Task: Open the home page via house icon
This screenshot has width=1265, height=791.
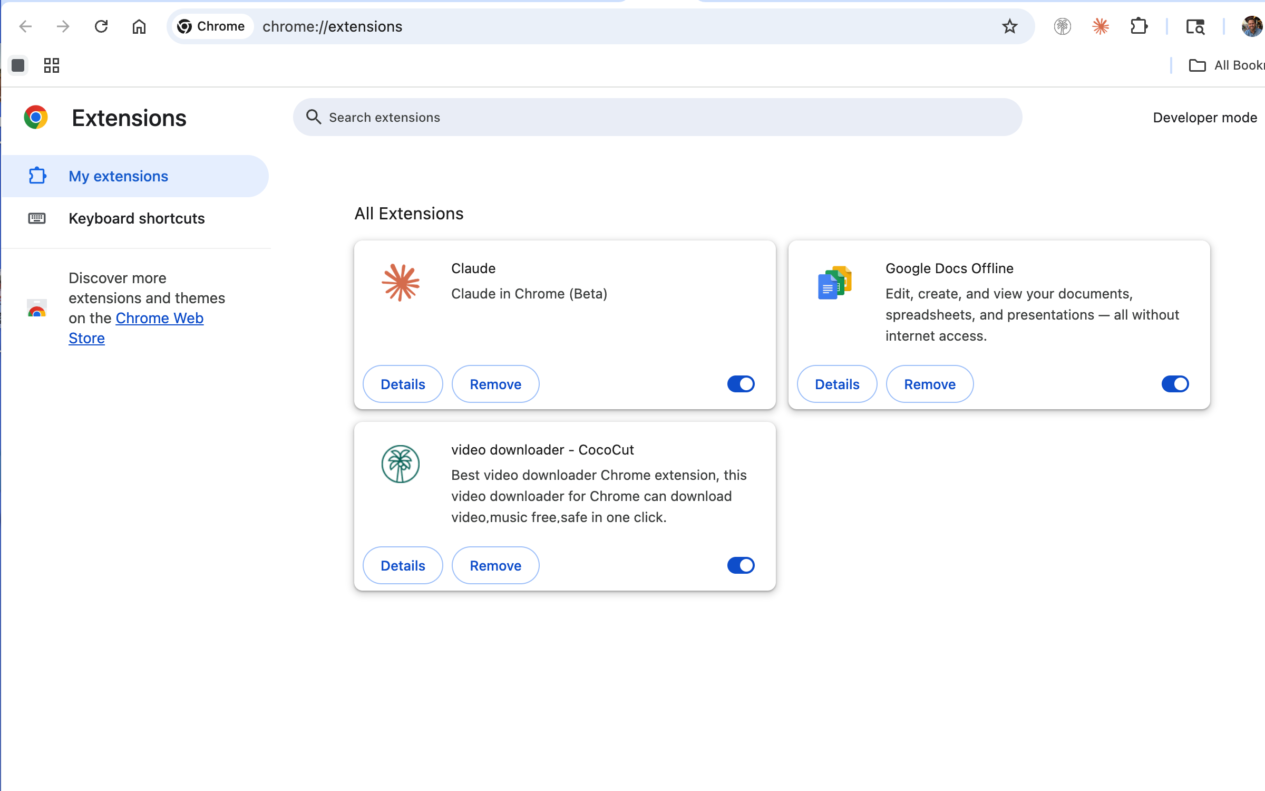Action: coord(139,26)
